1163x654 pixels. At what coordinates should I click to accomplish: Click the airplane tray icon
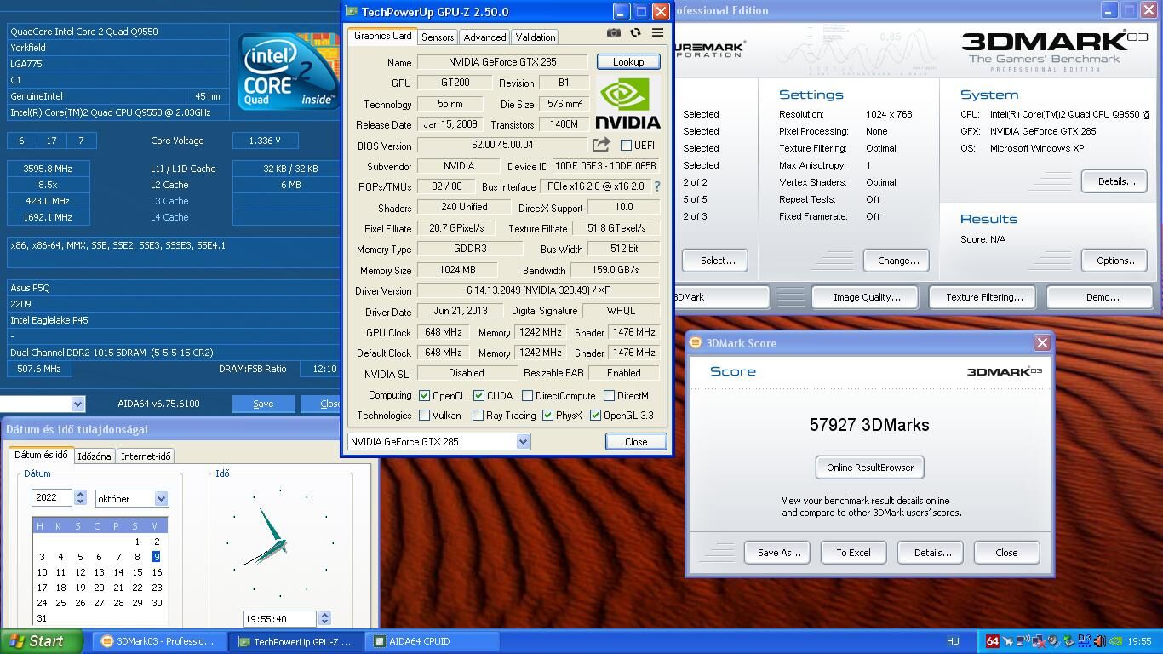point(1008,641)
